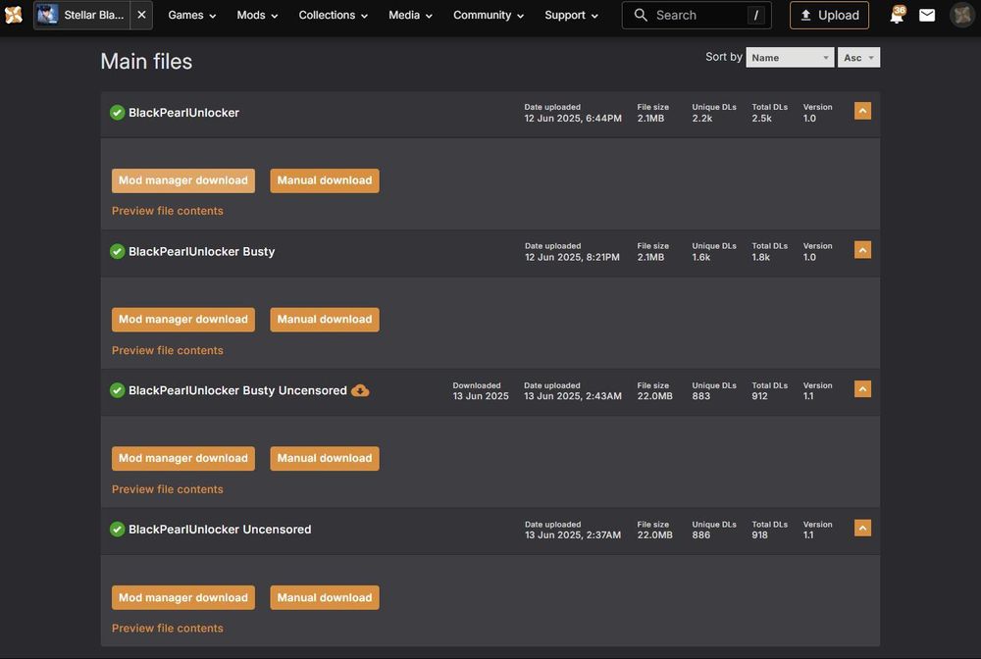Collapse the BlackPearlUnlocker Uncensored file section
This screenshot has height=659, width=981.
(862, 529)
